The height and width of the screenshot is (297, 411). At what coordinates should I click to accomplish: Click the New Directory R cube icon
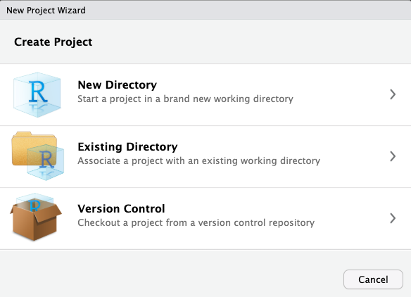pos(37,94)
